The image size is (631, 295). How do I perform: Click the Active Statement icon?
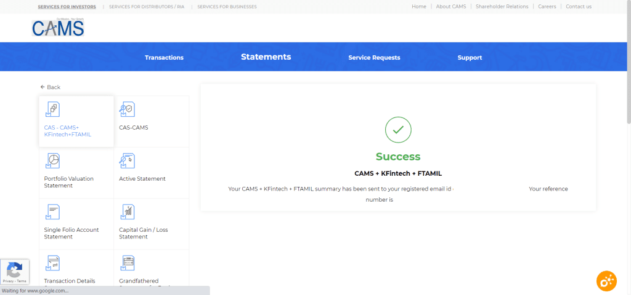(127, 161)
